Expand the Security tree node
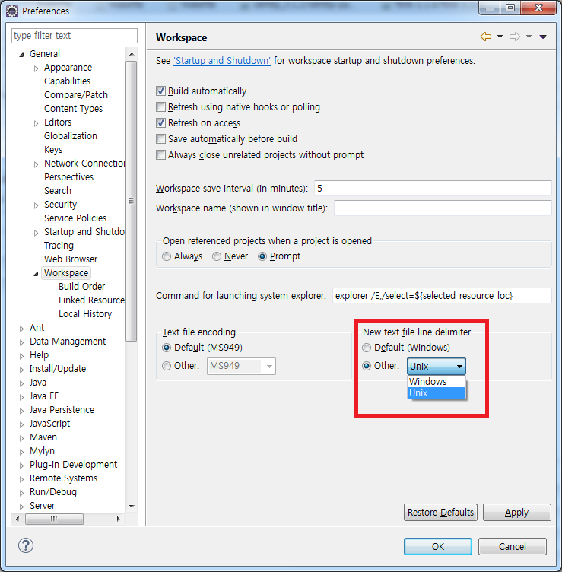This screenshot has height=572, width=562. point(36,205)
